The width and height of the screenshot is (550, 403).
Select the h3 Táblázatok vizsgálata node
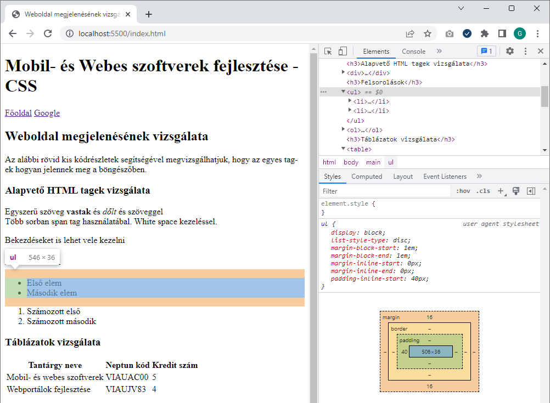tap(401, 139)
